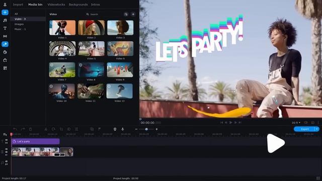Open the More tools grid icon

pyautogui.click(x=5, y=68)
